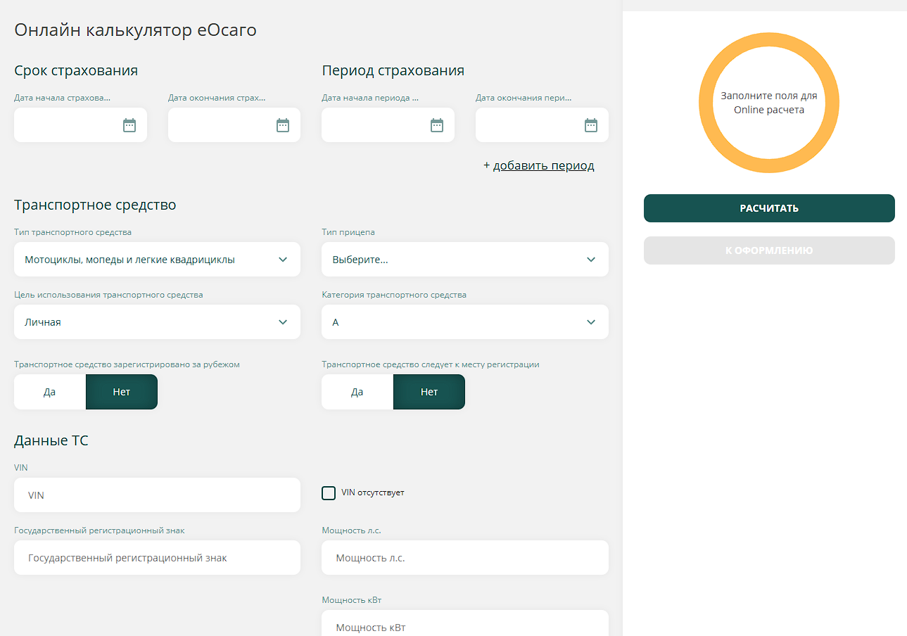Screen dimensions: 907x636
Task: Click the 'Данные ТС' section heading
Action: pyautogui.click(x=51, y=441)
